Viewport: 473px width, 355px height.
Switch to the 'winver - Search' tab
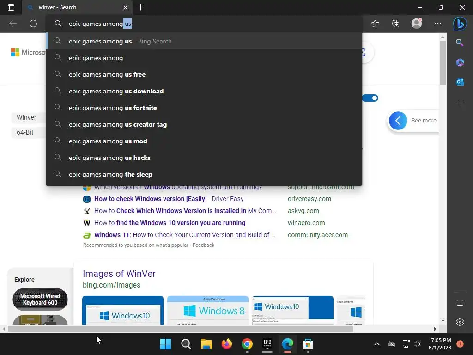(77, 7)
